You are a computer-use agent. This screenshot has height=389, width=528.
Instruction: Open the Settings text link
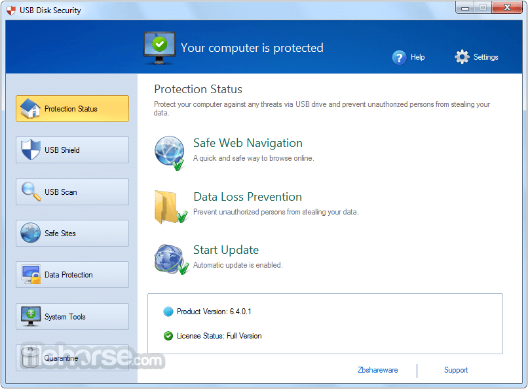pos(485,57)
